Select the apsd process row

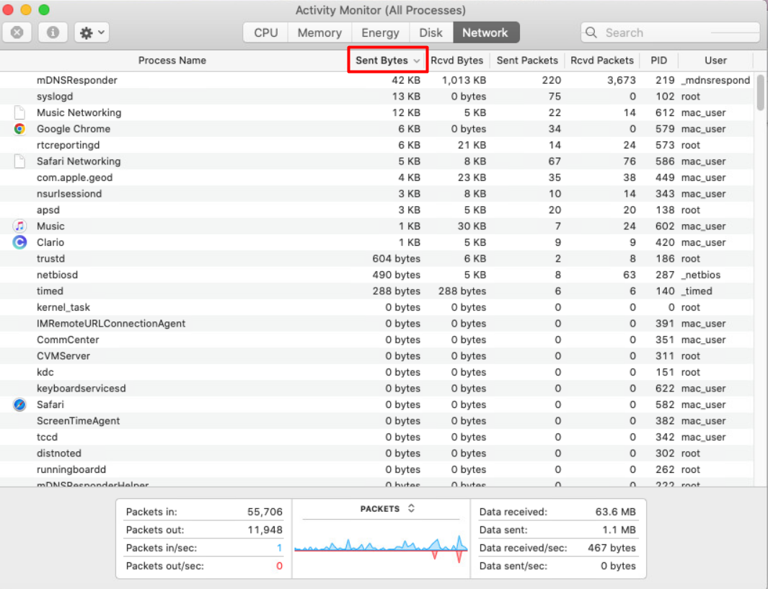click(x=376, y=210)
